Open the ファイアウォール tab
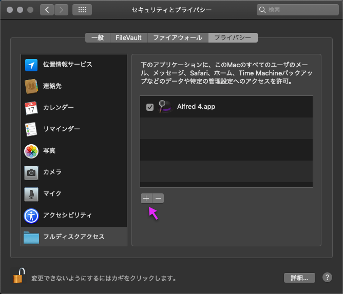The height and width of the screenshot is (294, 343). point(178,37)
